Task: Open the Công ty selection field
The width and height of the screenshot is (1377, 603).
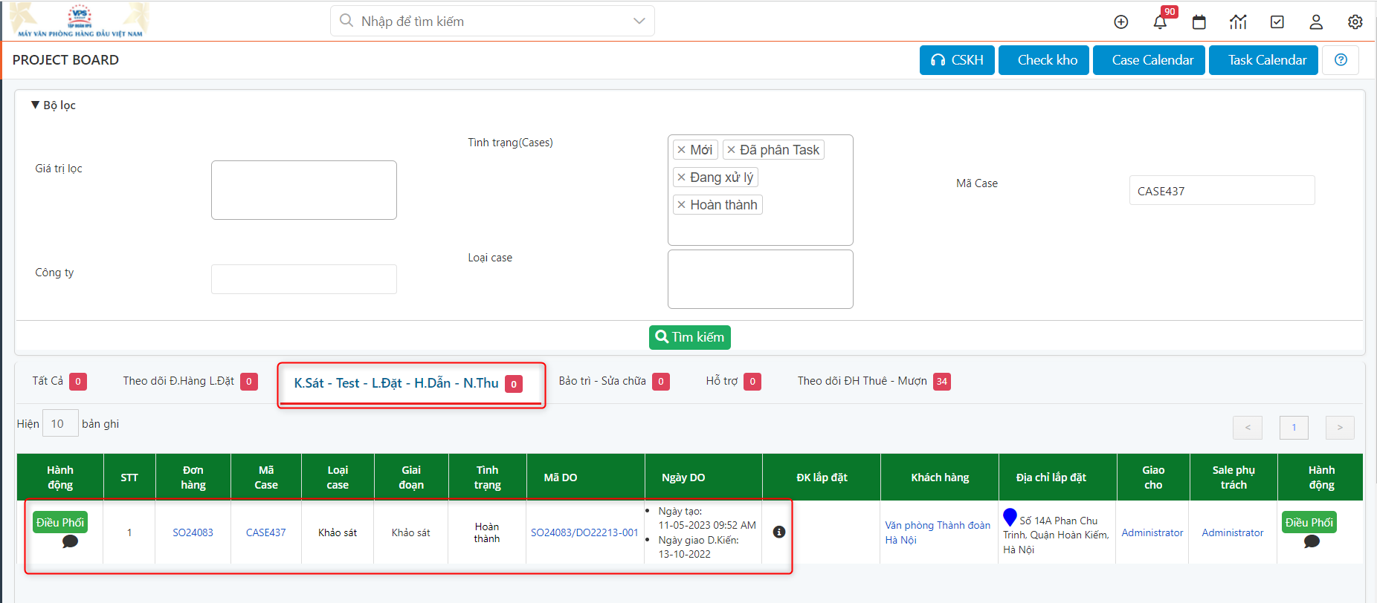Action: 304,279
